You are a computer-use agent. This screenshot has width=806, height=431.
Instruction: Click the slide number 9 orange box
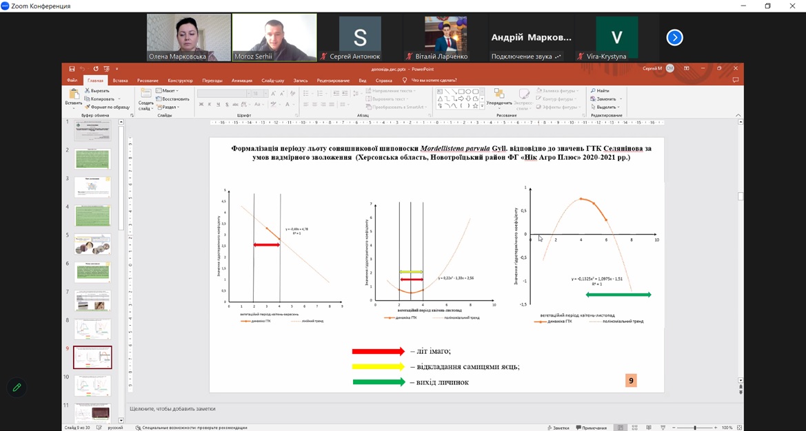point(631,381)
